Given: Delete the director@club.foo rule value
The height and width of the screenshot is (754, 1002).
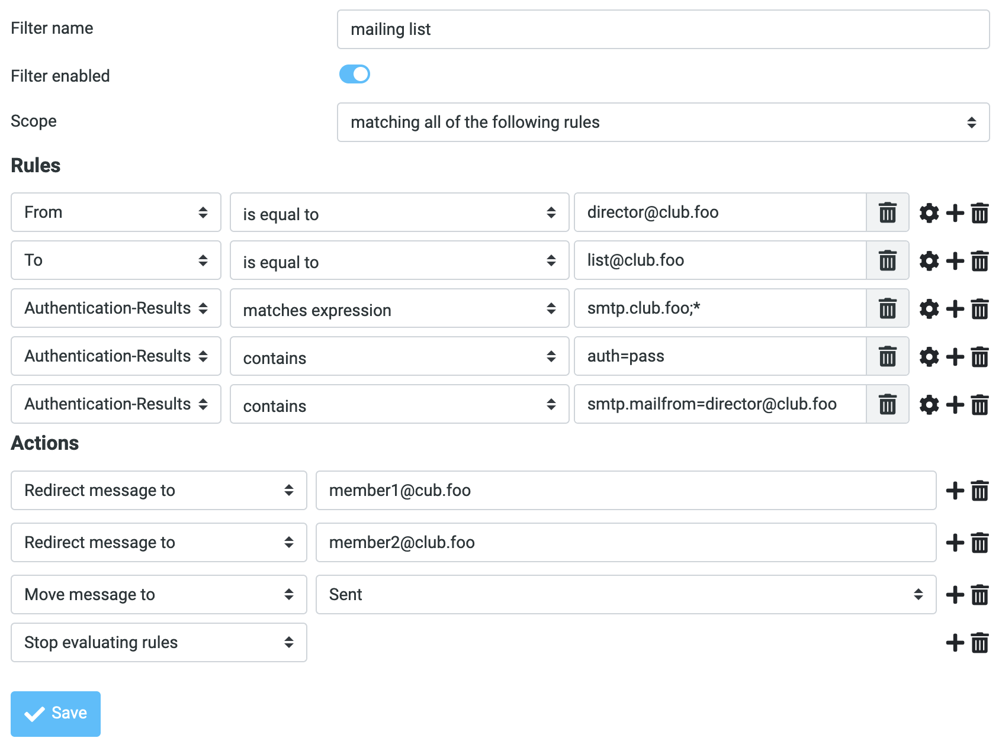Looking at the screenshot, I should point(887,212).
